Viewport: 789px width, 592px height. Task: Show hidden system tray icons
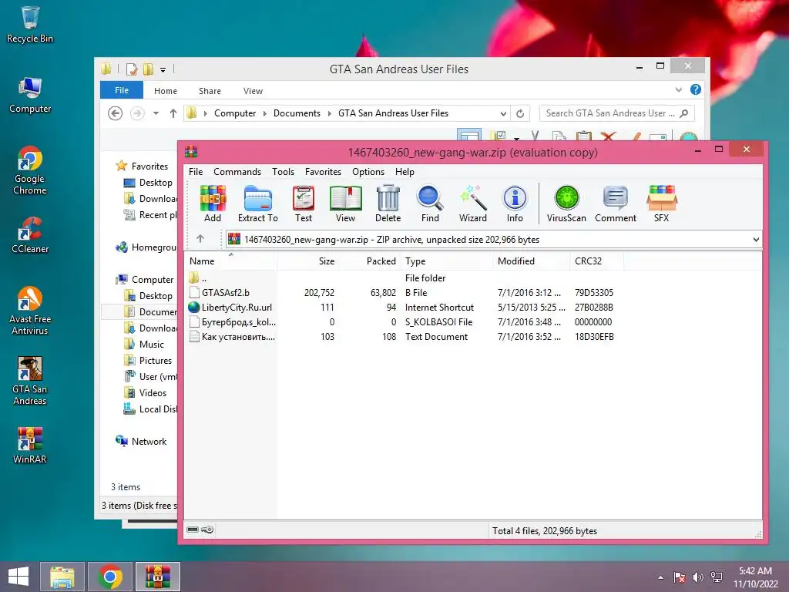(x=660, y=577)
